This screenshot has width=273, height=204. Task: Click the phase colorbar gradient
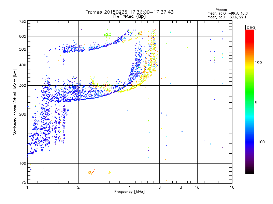coord(250,101)
